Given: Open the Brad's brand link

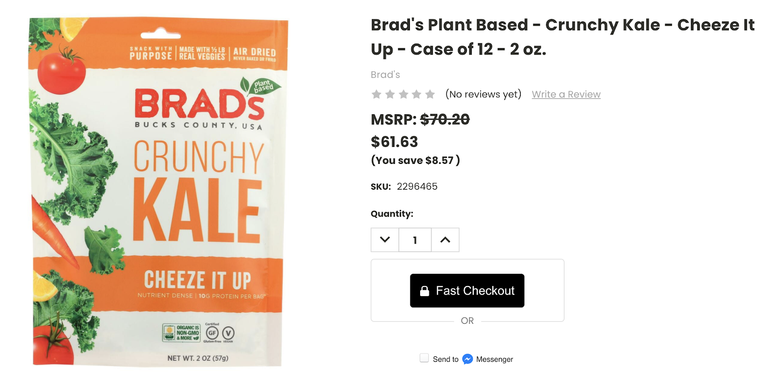Looking at the screenshot, I should click(385, 74).
